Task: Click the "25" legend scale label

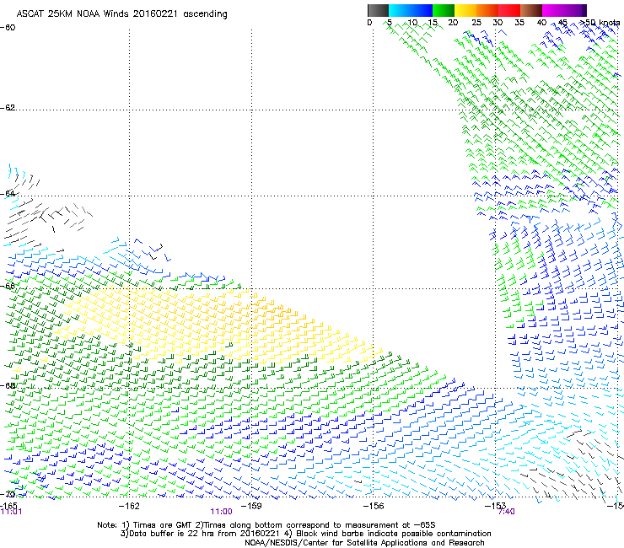Action: click(x=476, y=23)
